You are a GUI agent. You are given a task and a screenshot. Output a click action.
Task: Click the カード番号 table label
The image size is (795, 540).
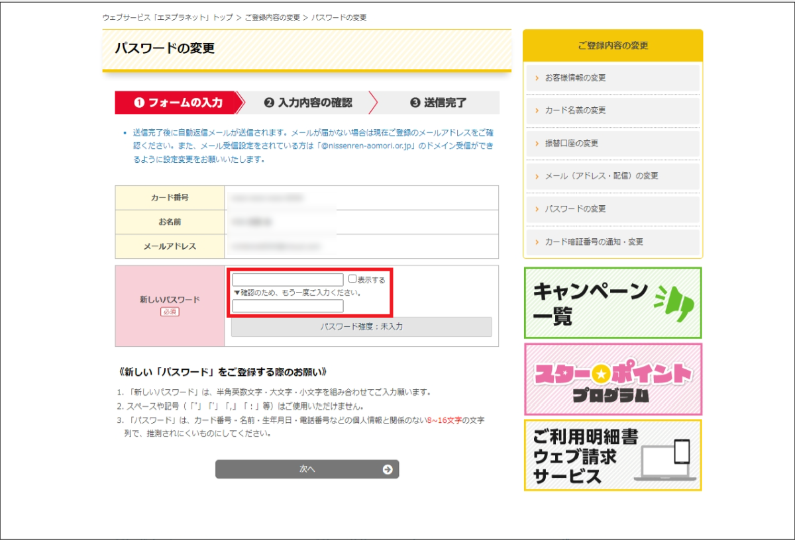tap(170, 198)
